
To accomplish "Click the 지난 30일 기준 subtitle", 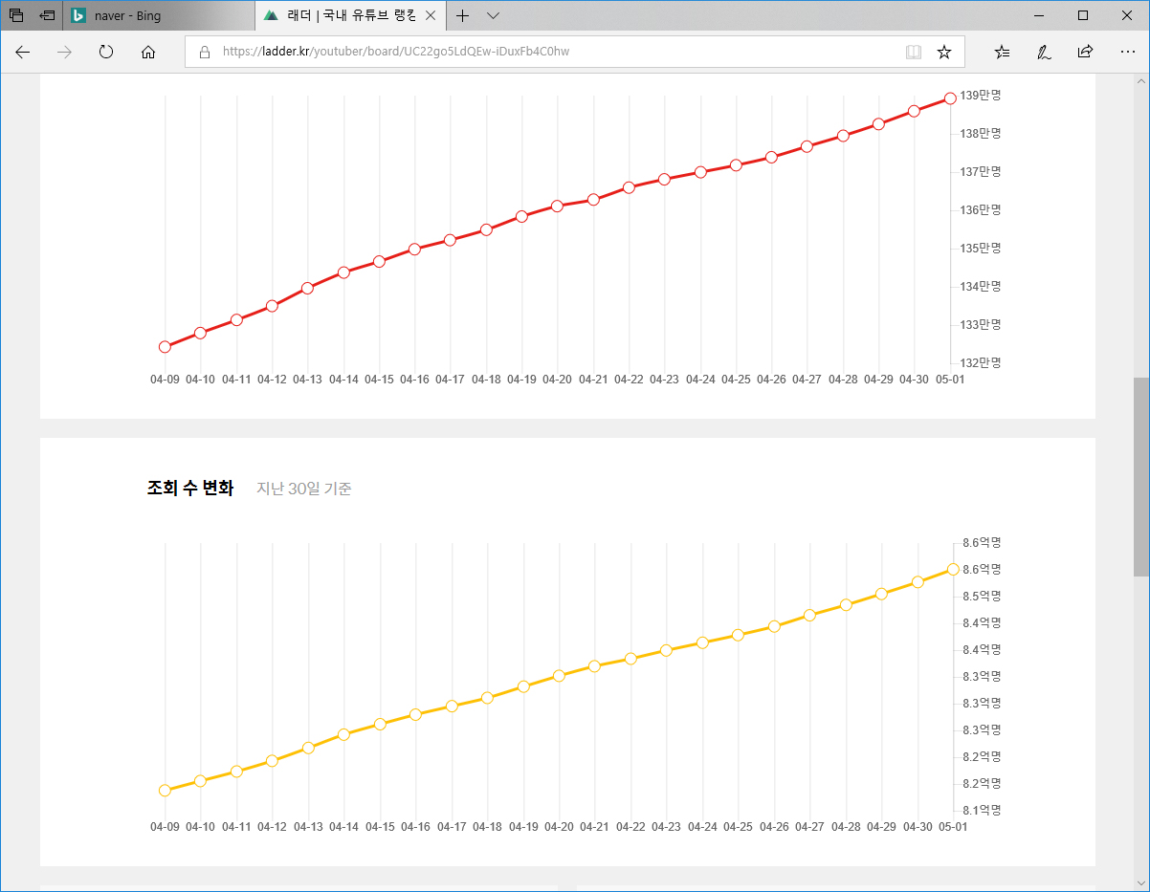I will [304, 489].
